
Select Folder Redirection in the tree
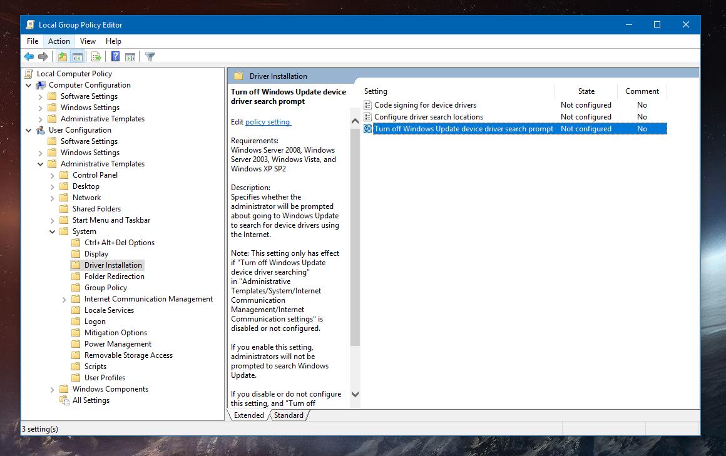(x=115, y=276)
